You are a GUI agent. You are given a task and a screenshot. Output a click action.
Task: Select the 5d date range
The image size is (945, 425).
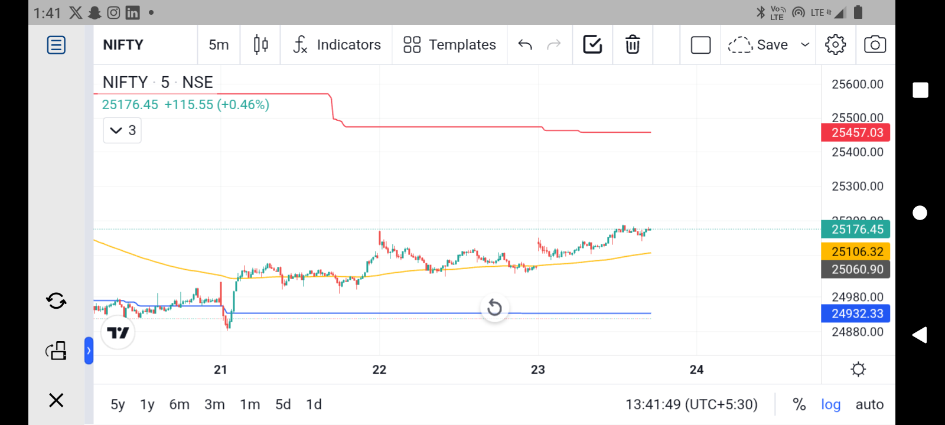tap(283, 404)
